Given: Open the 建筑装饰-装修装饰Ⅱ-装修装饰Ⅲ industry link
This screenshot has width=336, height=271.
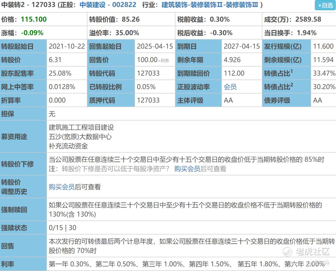Looking at the screenshot, I should click(x=210, y=5).
